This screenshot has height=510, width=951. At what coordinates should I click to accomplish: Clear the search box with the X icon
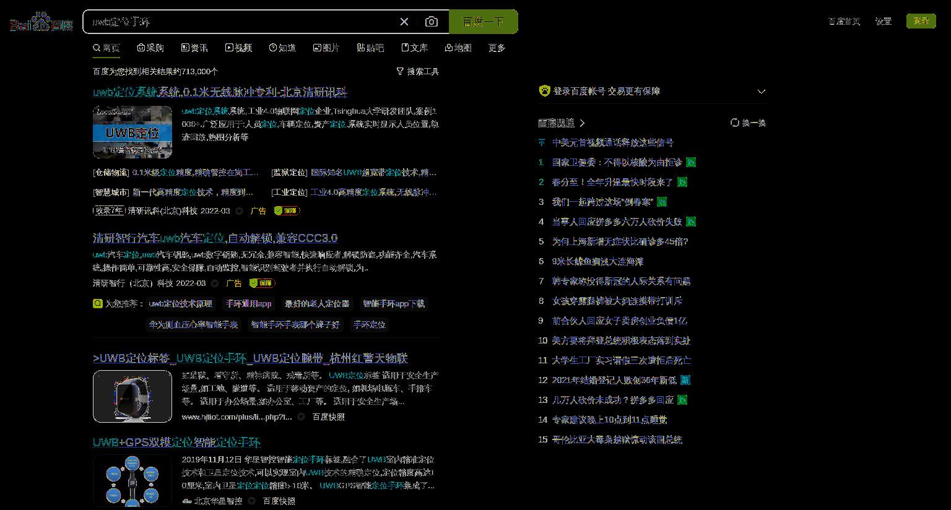(404, 22)
